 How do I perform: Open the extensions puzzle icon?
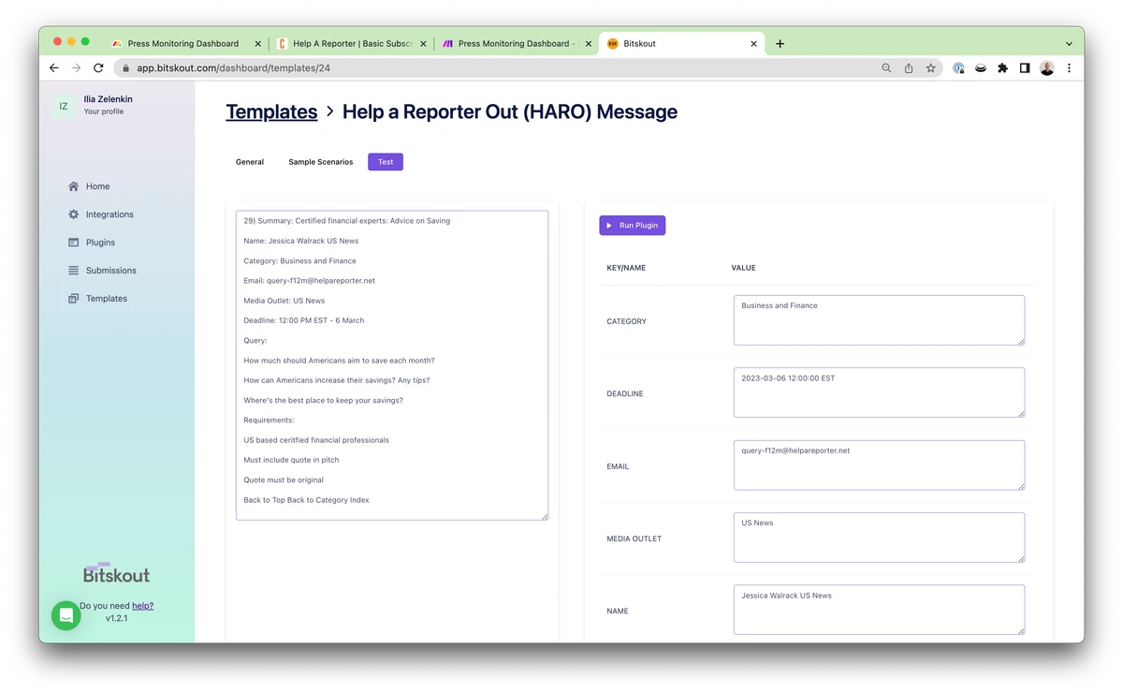(x=1003, y=68)
